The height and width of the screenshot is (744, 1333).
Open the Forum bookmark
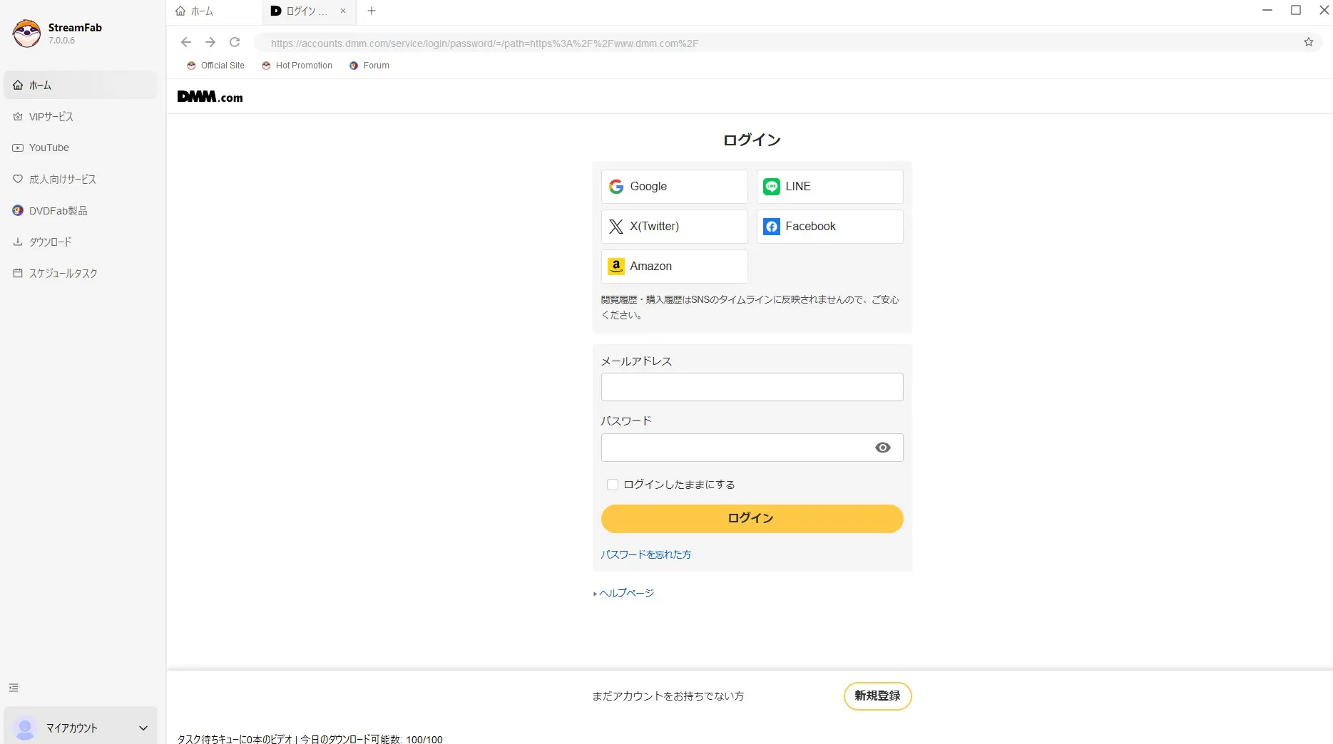369,66
